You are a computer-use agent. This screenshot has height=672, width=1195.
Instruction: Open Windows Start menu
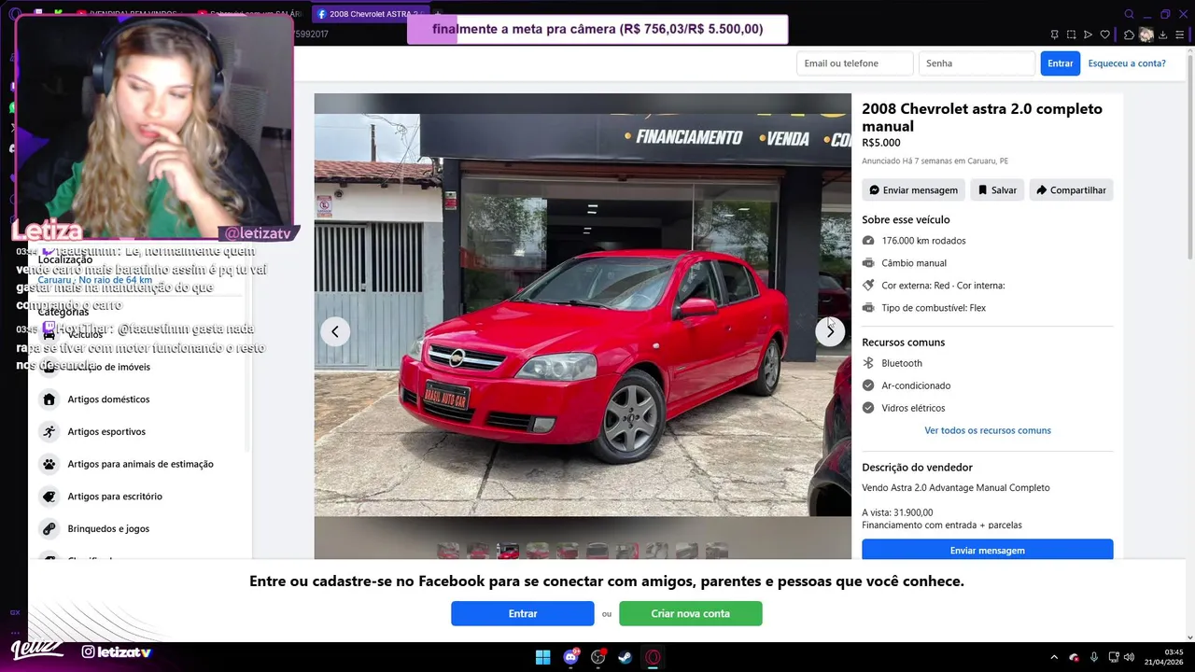542,657
